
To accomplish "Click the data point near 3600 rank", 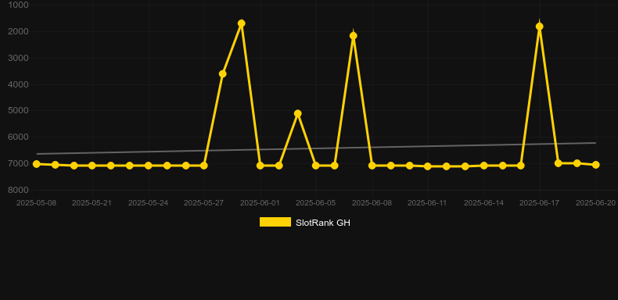I will tap(223, 74).
